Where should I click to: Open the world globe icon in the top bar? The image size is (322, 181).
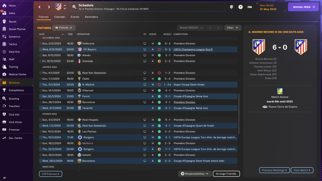pos(231,7)
